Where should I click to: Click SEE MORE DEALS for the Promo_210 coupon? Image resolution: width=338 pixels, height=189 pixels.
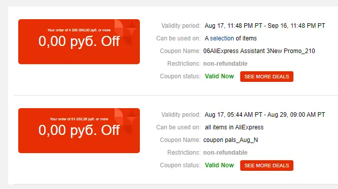[x=267, y=76]
